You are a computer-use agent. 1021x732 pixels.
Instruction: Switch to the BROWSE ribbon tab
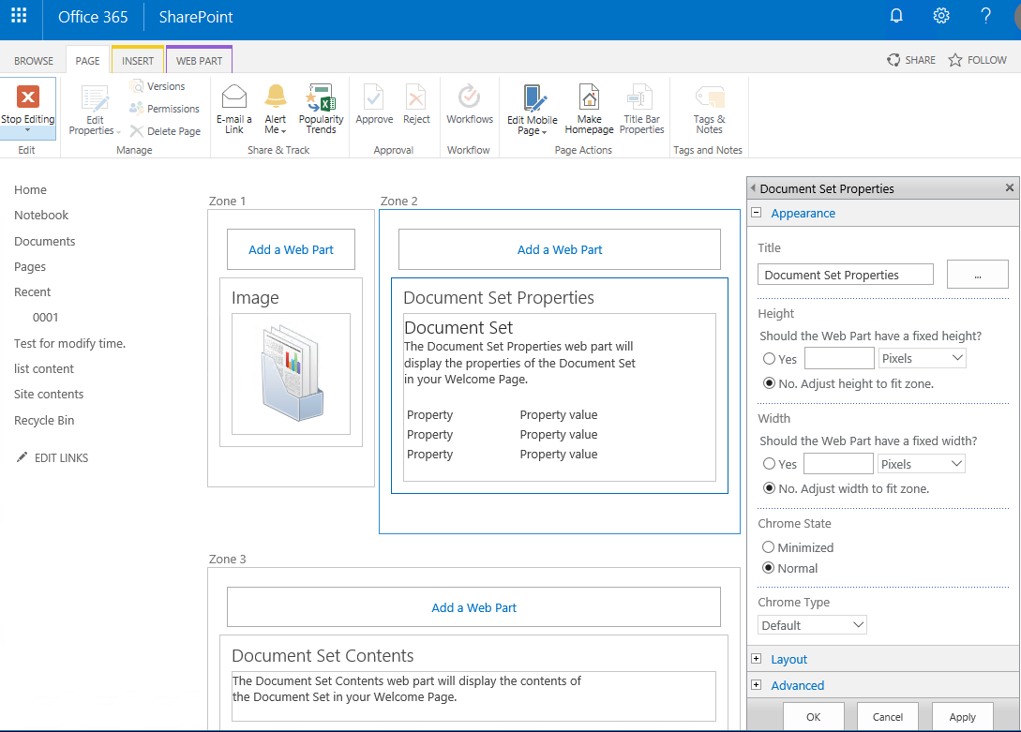(34, 61)
